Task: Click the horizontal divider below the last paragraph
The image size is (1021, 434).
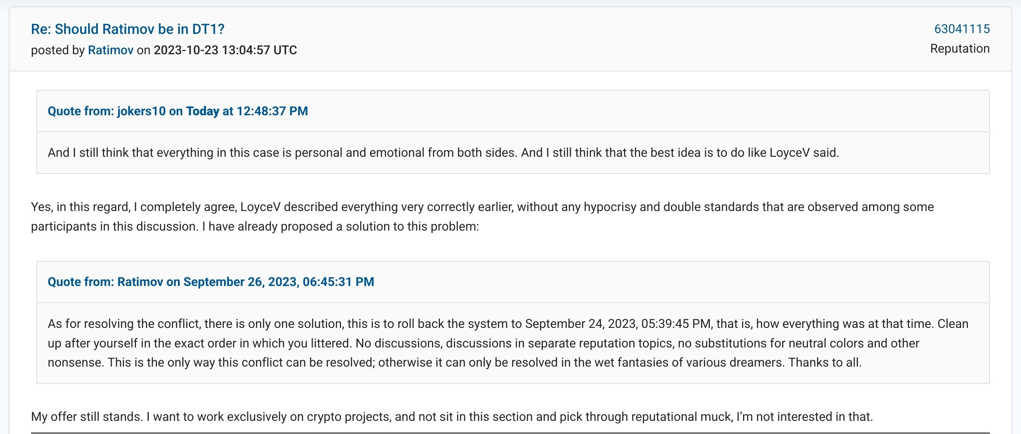Action: 510,432
